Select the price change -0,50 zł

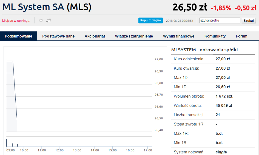pos(246,8)
